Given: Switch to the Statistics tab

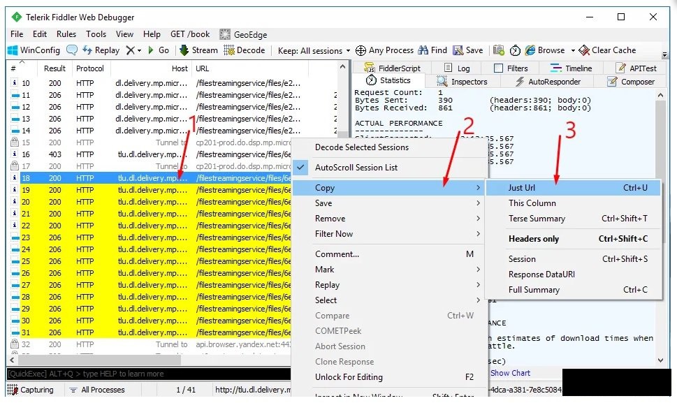Looking at the screenshot, I should pyautogui.click(x=388, y=80).
